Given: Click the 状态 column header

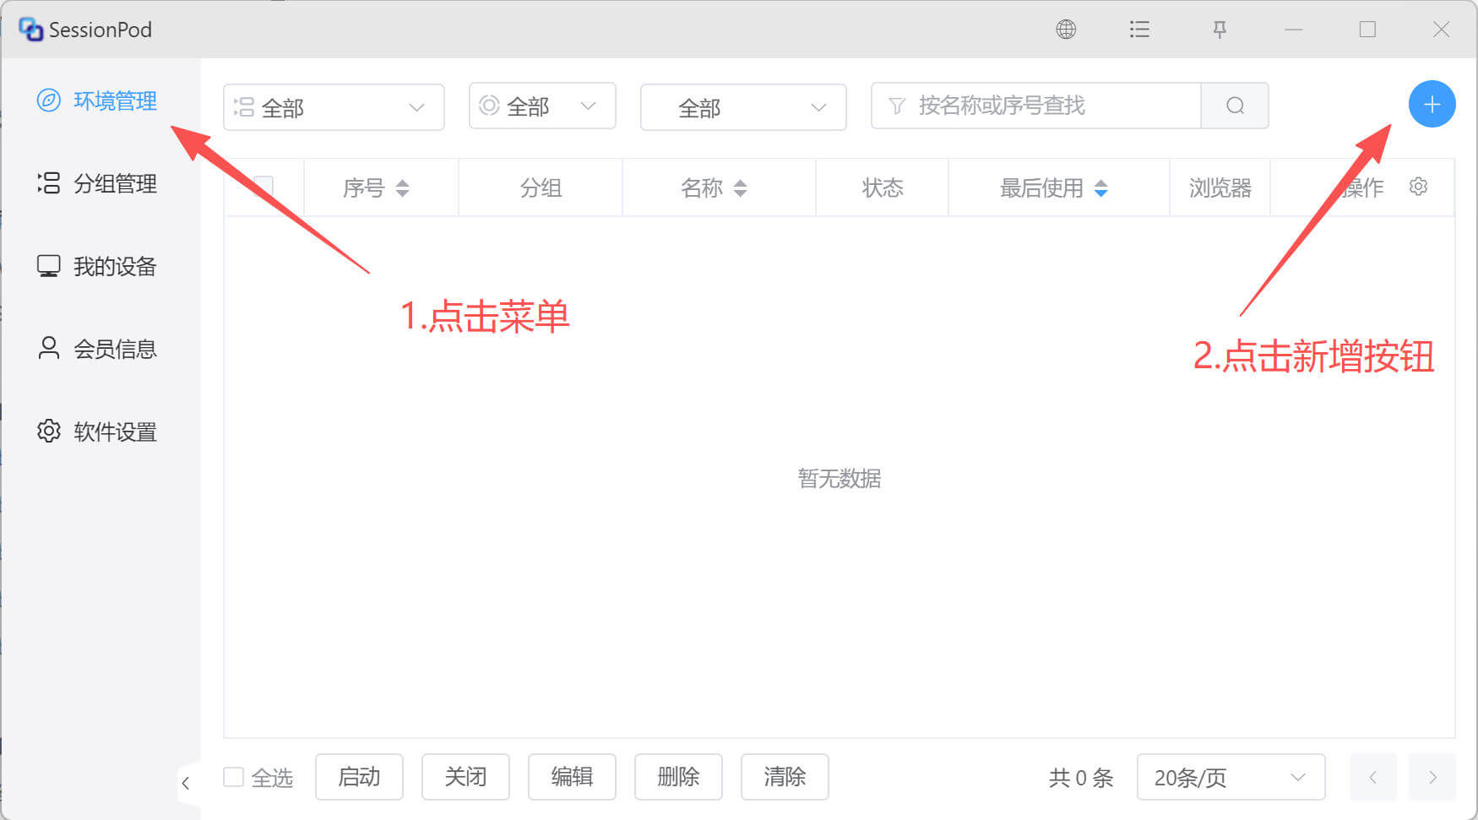Looking at the screenshot, I should pyautogui.click(x=883, y=187).
